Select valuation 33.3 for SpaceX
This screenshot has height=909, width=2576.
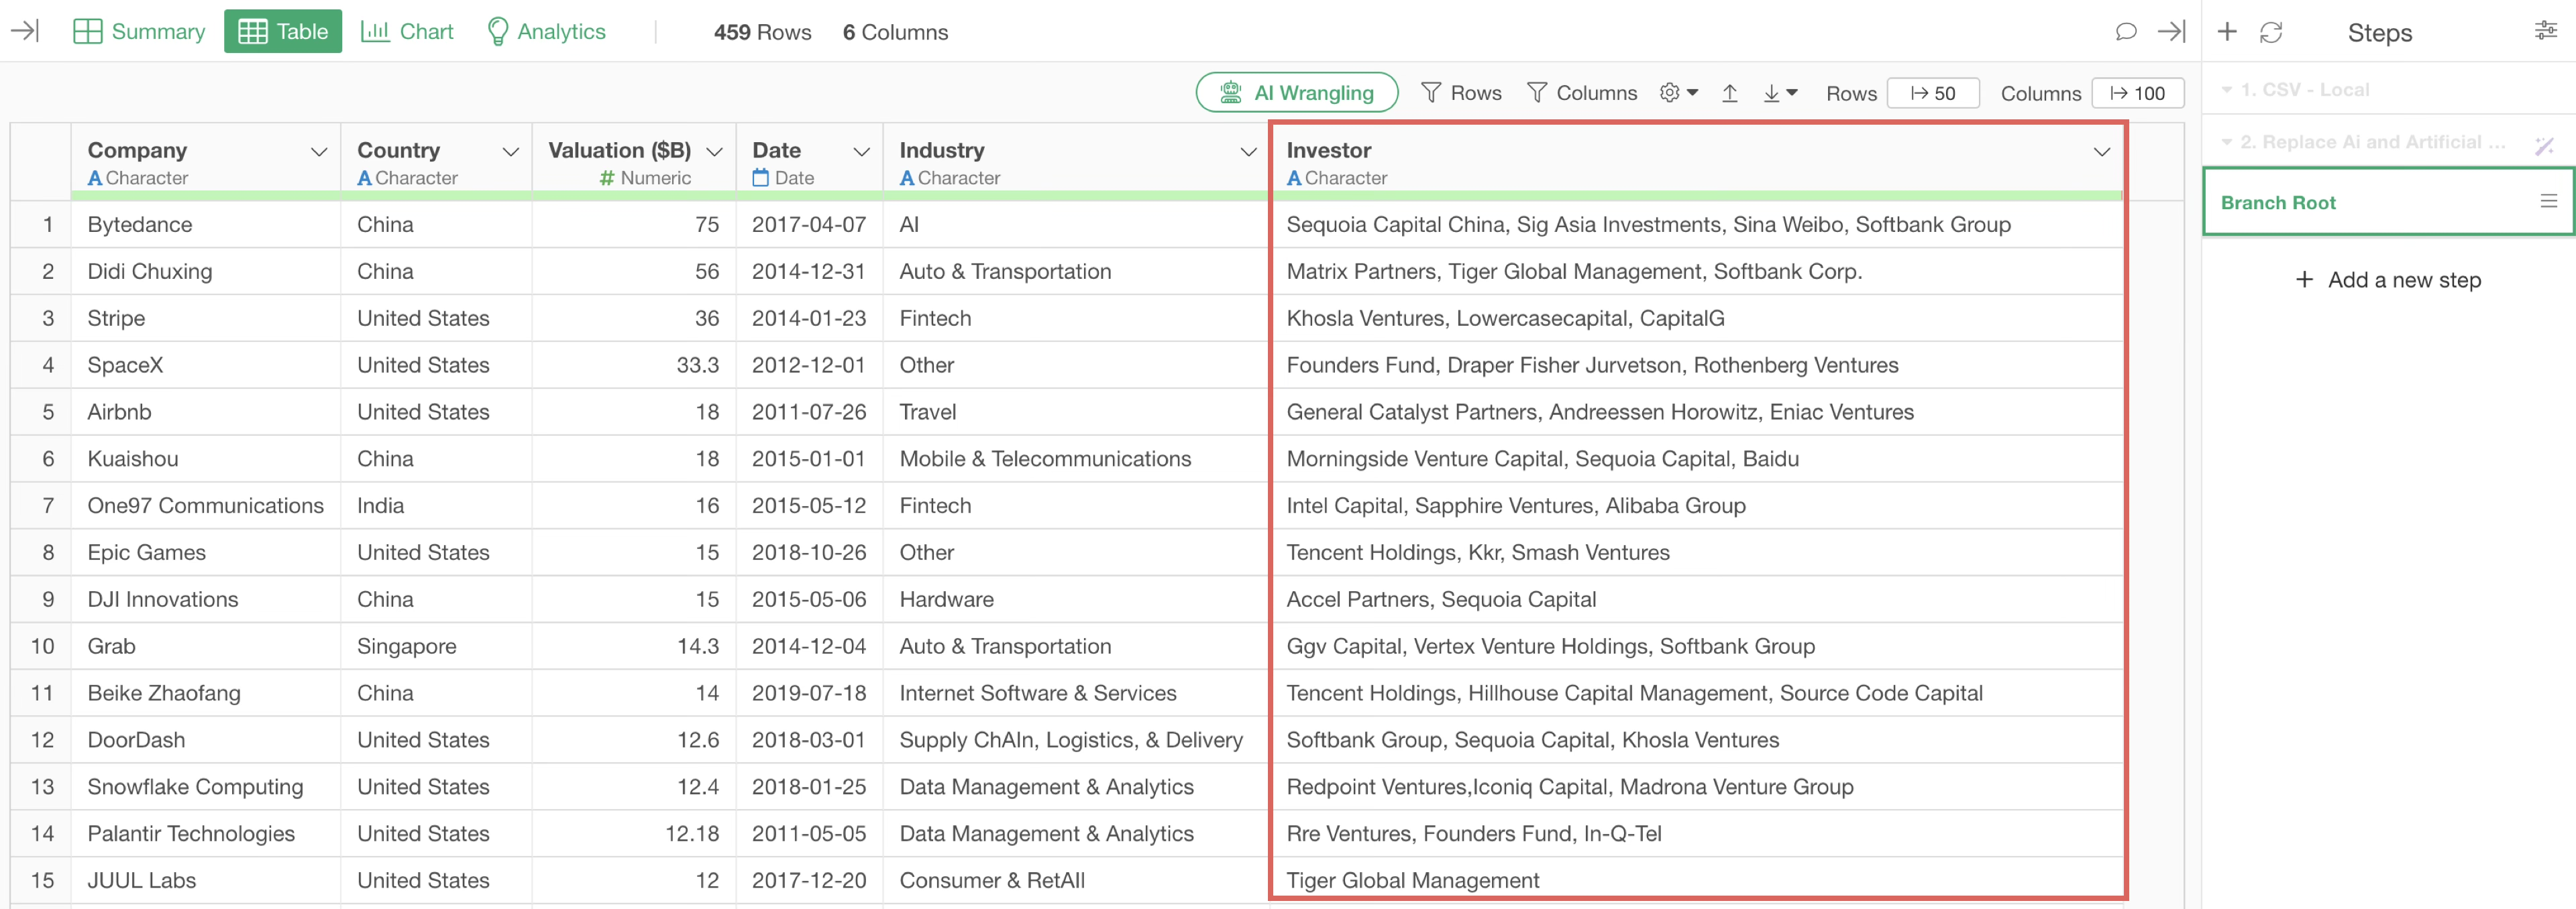pos(634,365)
